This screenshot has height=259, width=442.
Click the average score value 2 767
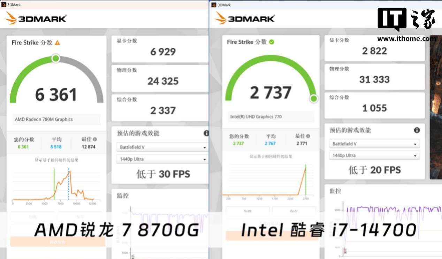tap(270, 143)
